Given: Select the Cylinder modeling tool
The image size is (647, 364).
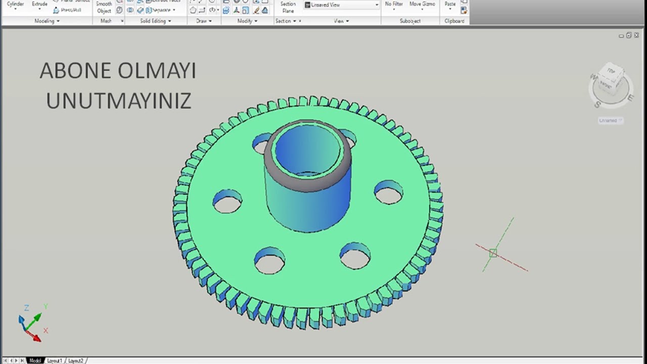Looking at the screenshot, I should tap(15, 4).
